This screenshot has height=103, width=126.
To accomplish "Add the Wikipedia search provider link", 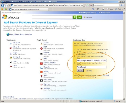I will click(47, 88).
